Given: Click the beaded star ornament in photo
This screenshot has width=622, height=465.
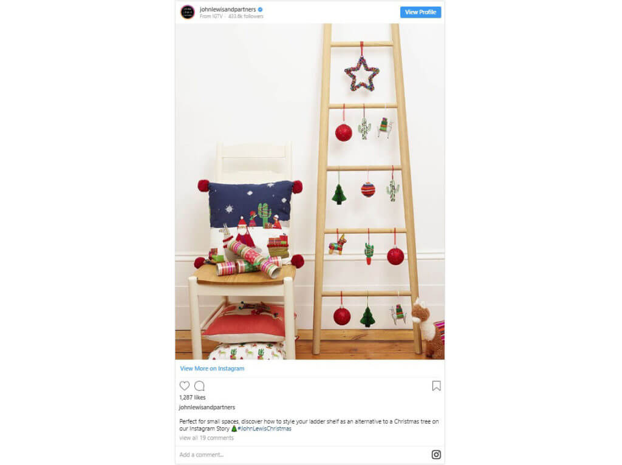Looking at the screenshot, I should 362,73.
